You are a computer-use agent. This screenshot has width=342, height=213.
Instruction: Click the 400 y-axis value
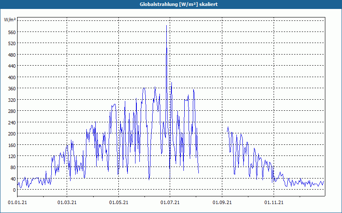pyautogui.click(x=12, y=78)
